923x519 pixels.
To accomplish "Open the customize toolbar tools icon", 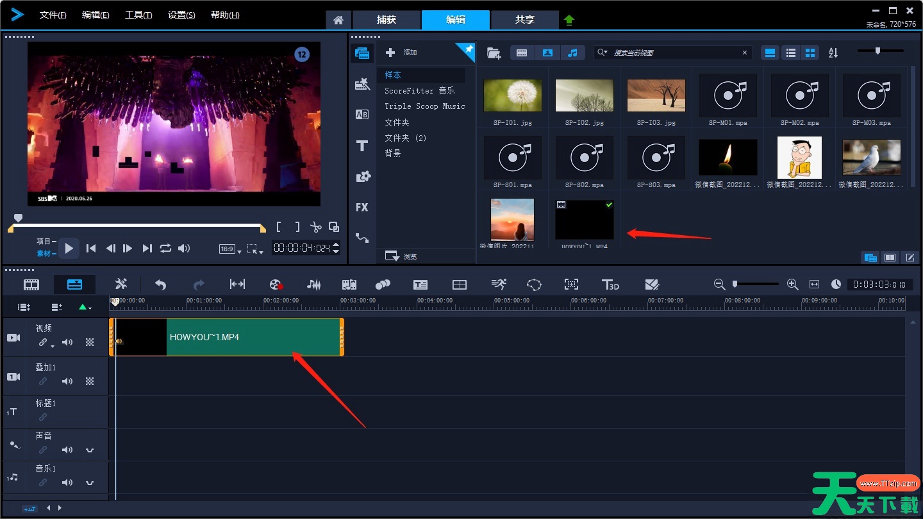I will coord(121,284).
